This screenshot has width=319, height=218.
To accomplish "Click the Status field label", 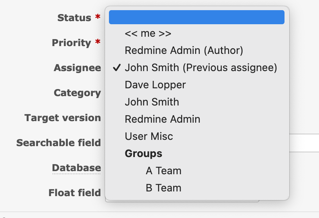I will [74, 18].
